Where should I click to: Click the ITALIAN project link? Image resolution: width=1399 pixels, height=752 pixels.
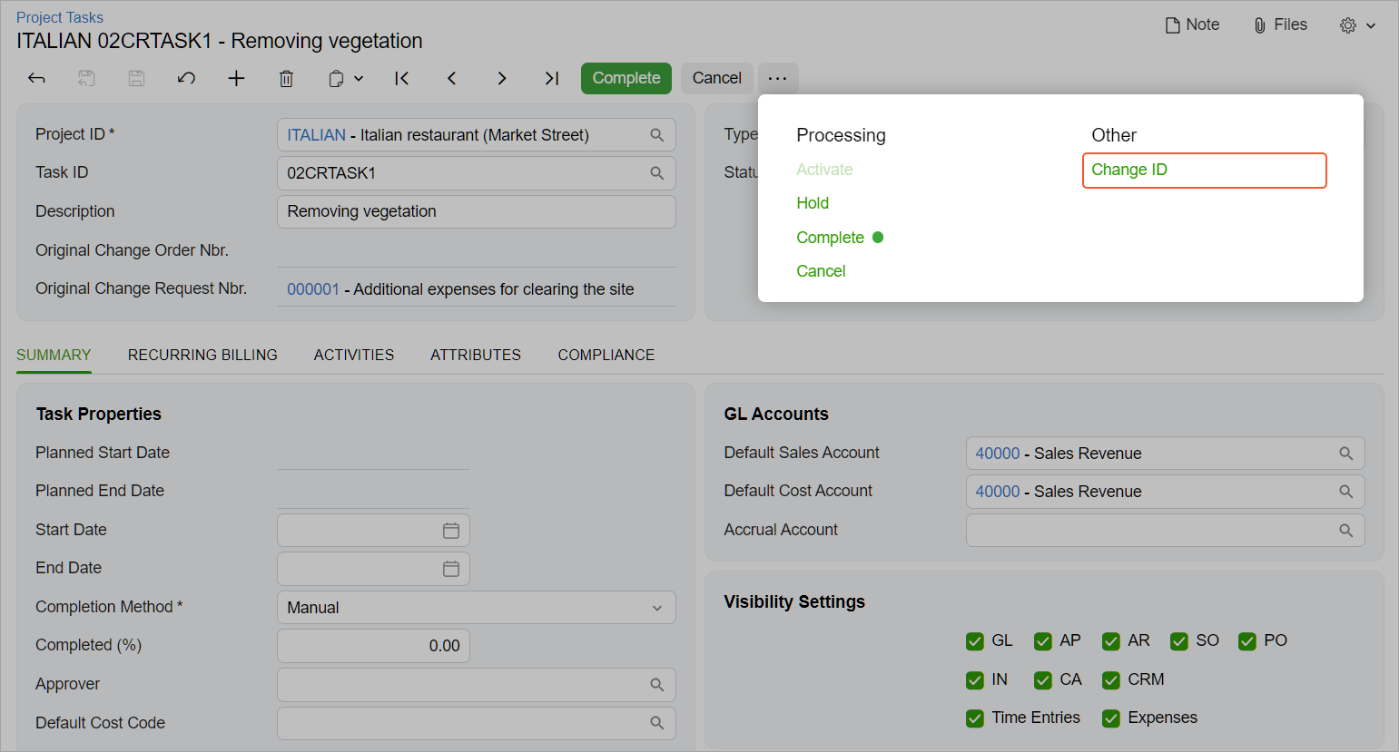click(x=316, y=135)
